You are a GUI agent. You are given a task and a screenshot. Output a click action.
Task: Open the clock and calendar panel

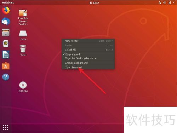(x=94, y=2)
